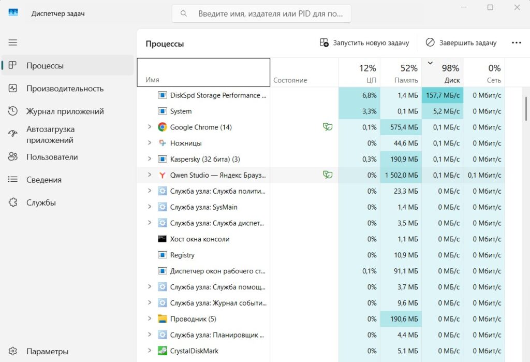This screenshot has width=530, height=362.
Task: Click the Details list sidebar icon
Action: (12, 179)
